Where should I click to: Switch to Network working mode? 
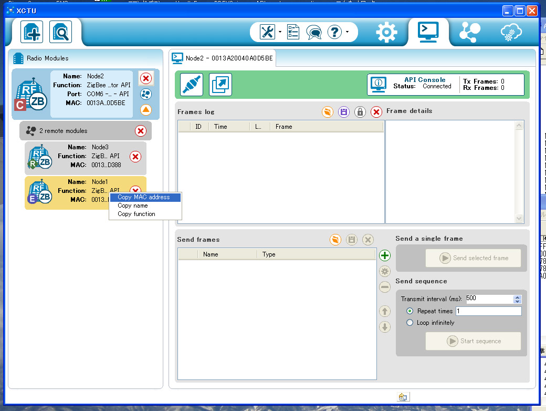pyautogui.click(x=470, y=33)
